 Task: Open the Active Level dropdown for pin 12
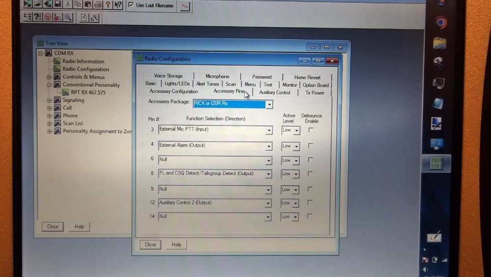coord(296,203)
